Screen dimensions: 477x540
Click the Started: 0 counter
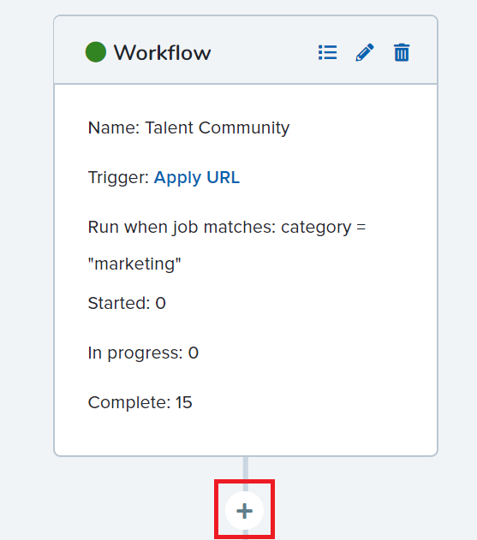click(x=127, y=303)
